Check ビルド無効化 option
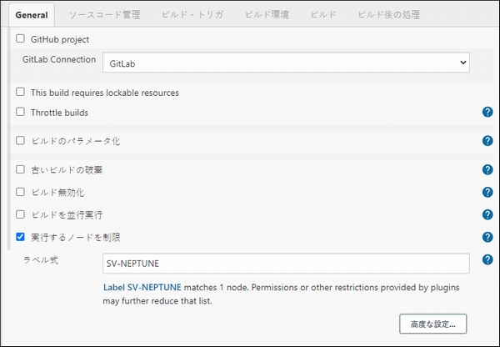500x347 pixels. [20, 192]
